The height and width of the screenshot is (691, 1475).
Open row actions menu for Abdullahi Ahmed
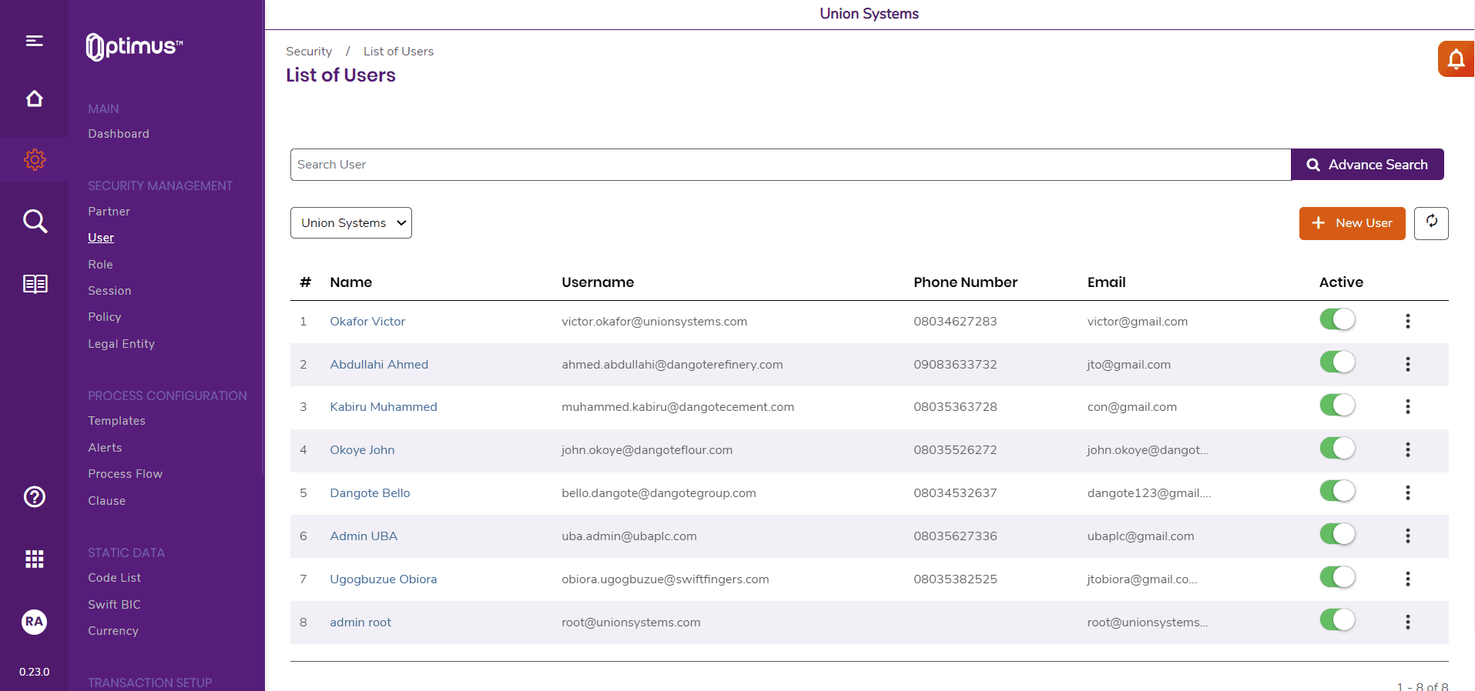1407,365
